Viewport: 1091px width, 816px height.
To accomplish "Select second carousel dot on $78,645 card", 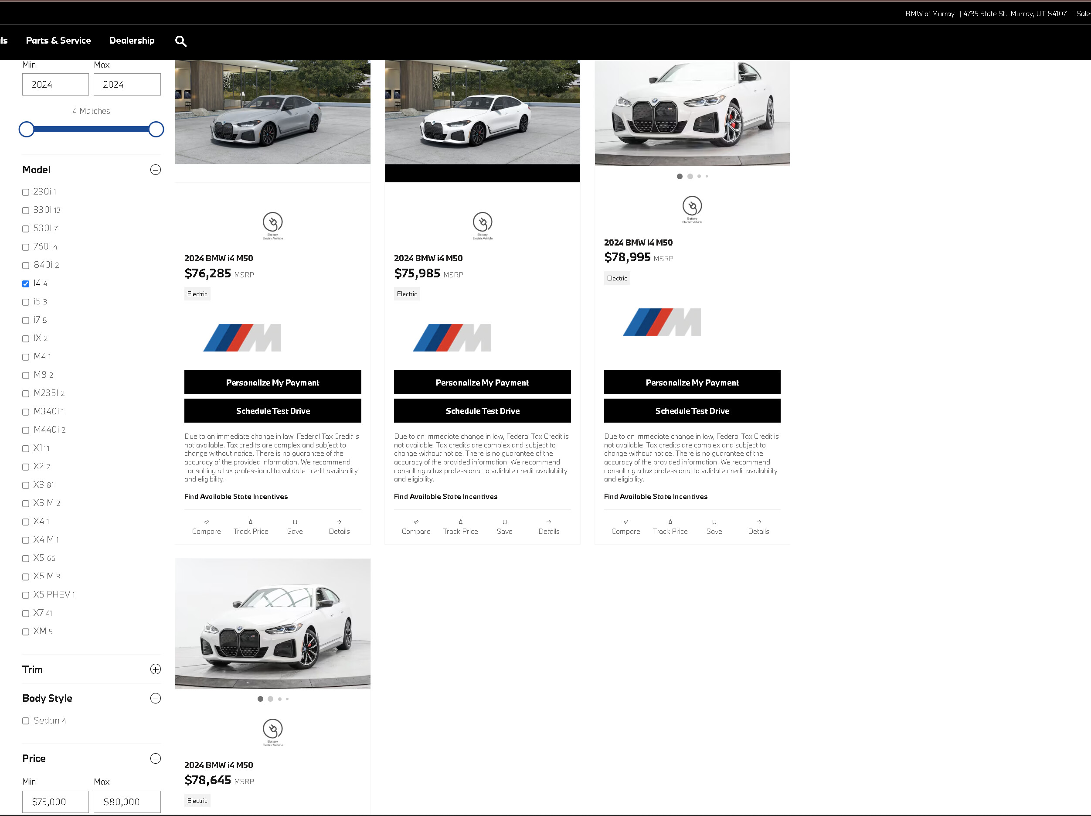I will pyautogui.click(x=270, y=699).
